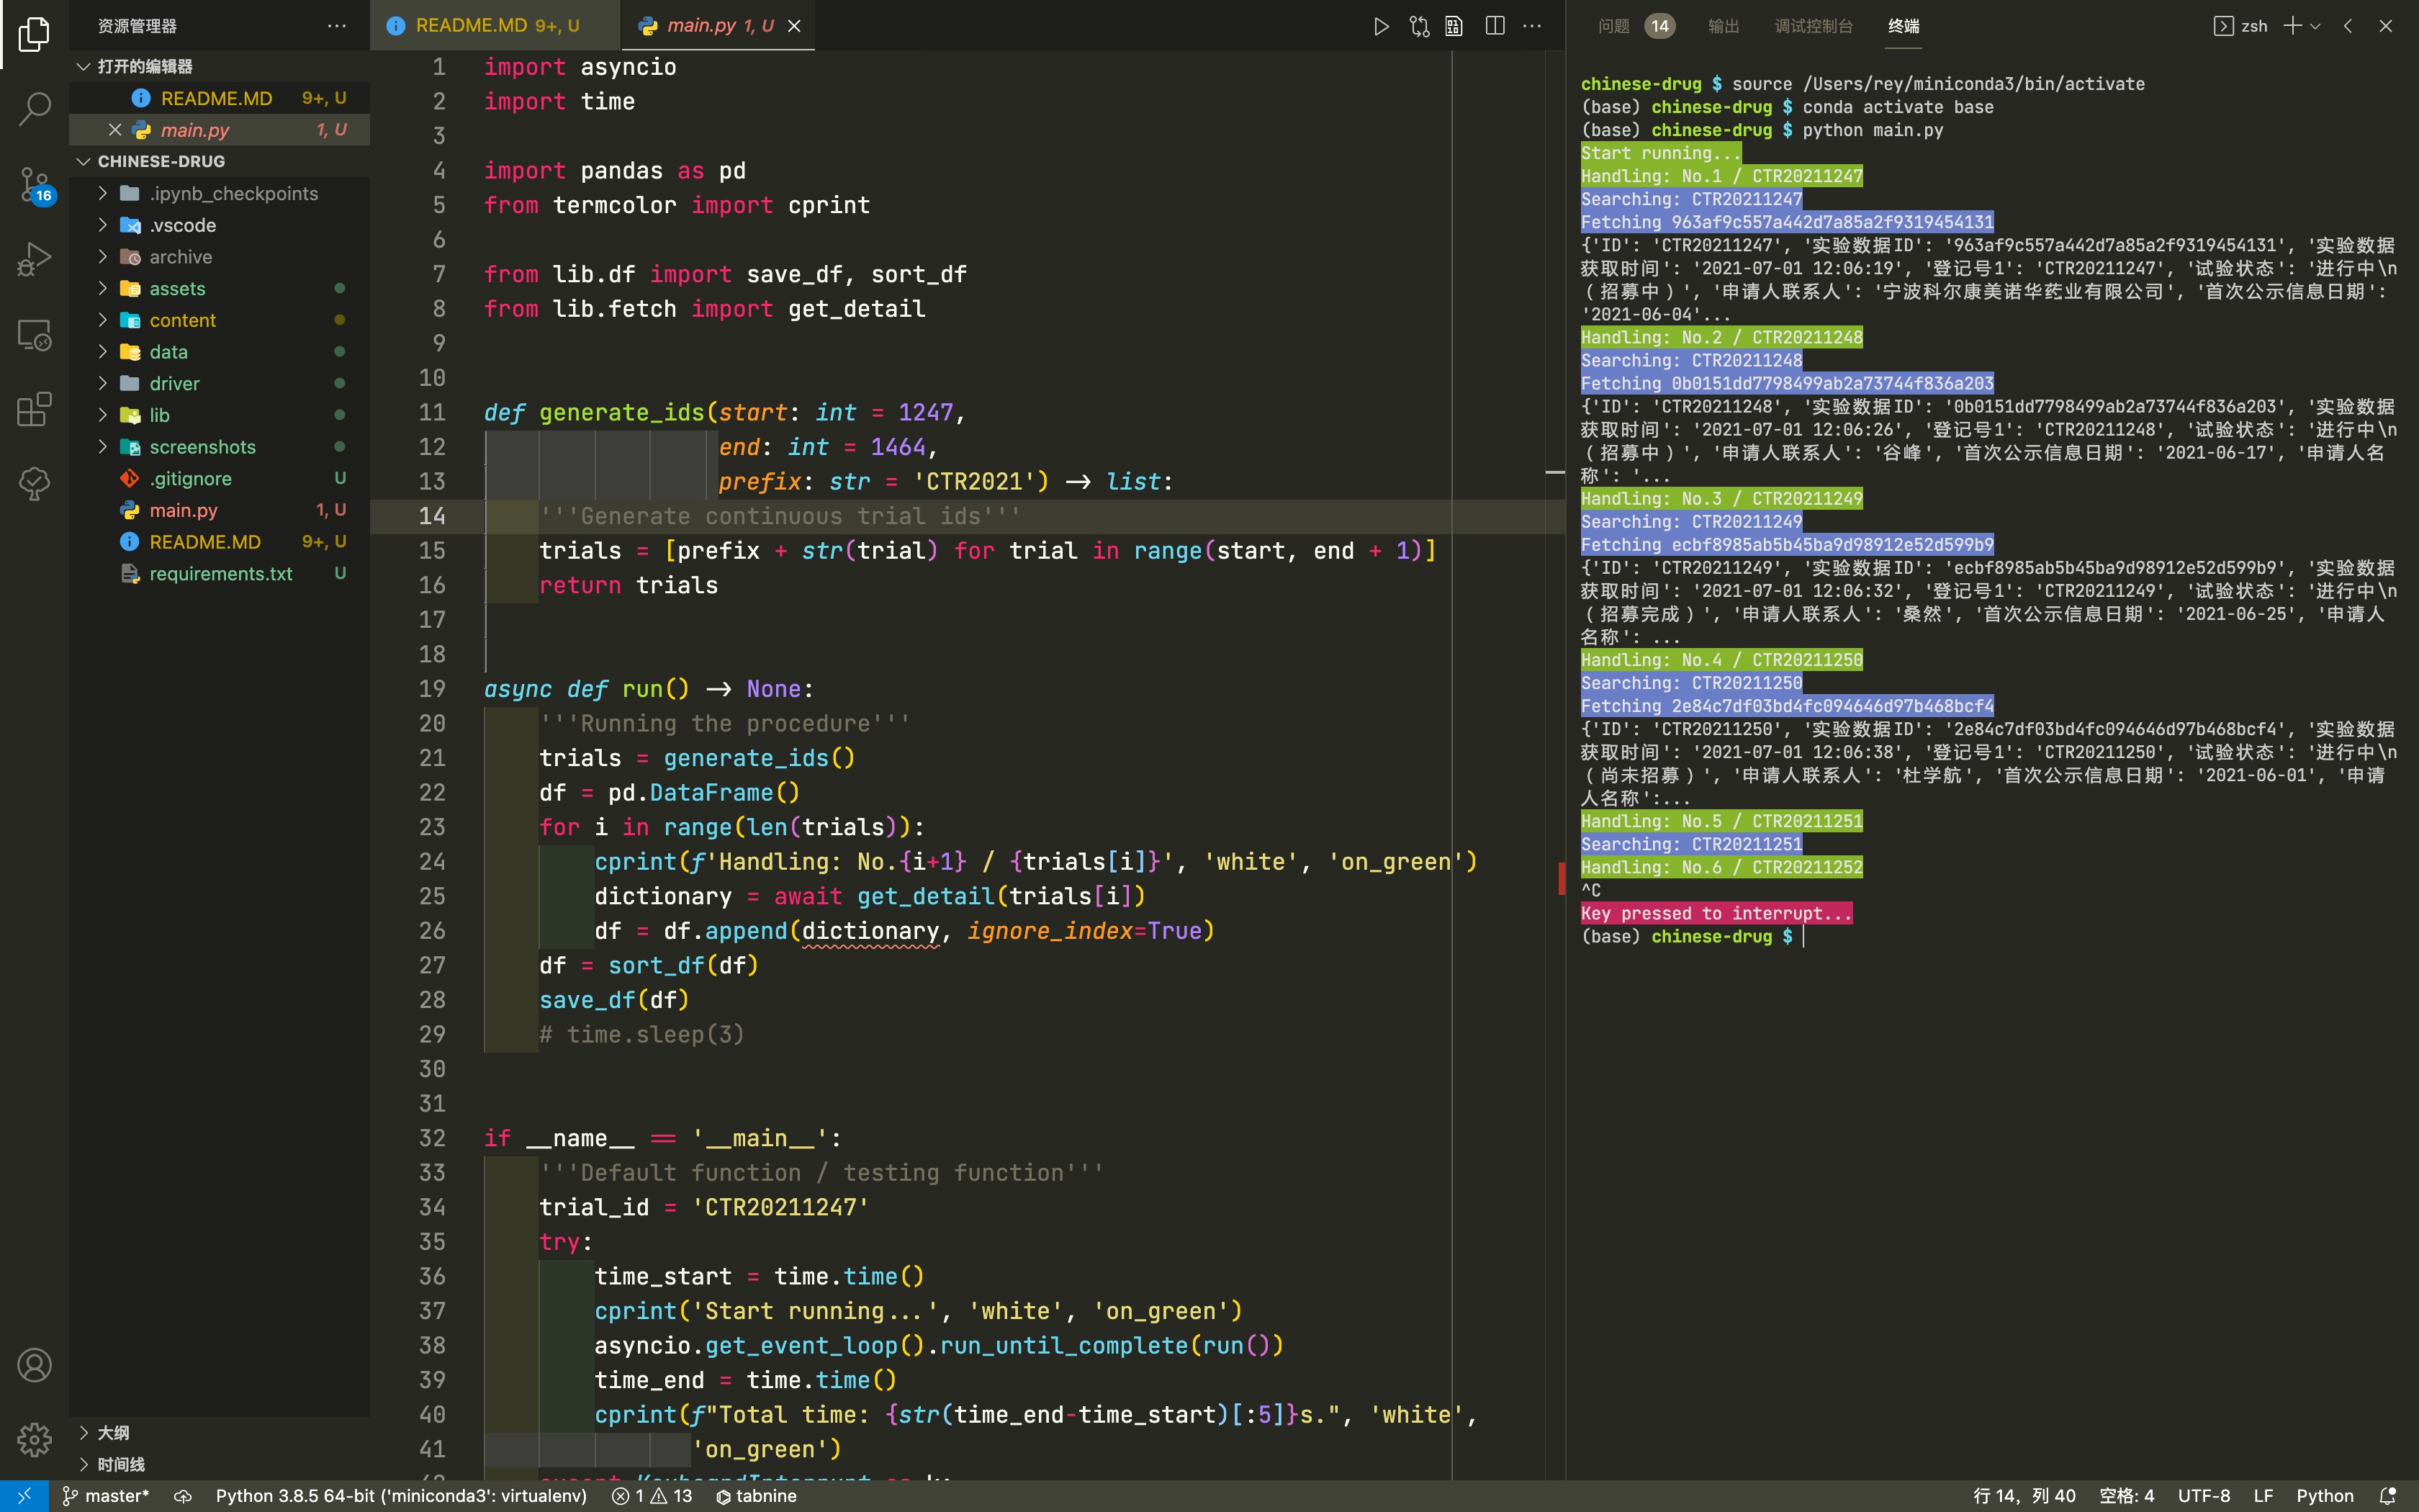Collapse the CHINESE-DRUG folder section
This screenshot has height=1512, width=2419.
click(x=220, y=161)
